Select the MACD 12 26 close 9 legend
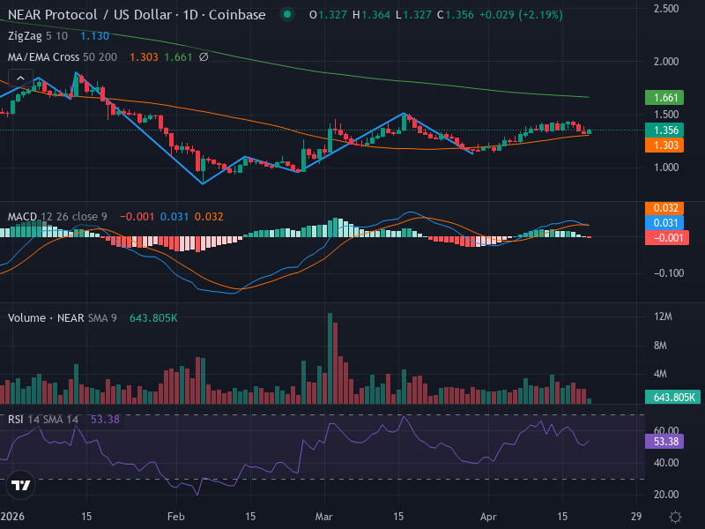This screenshot has width=705, height=529. point(57,217)
